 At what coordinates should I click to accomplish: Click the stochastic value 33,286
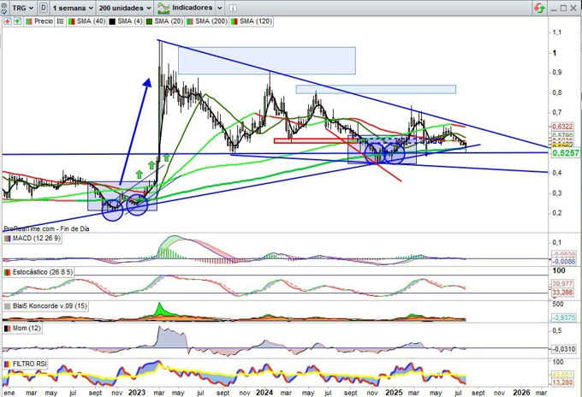click(562, 293)
